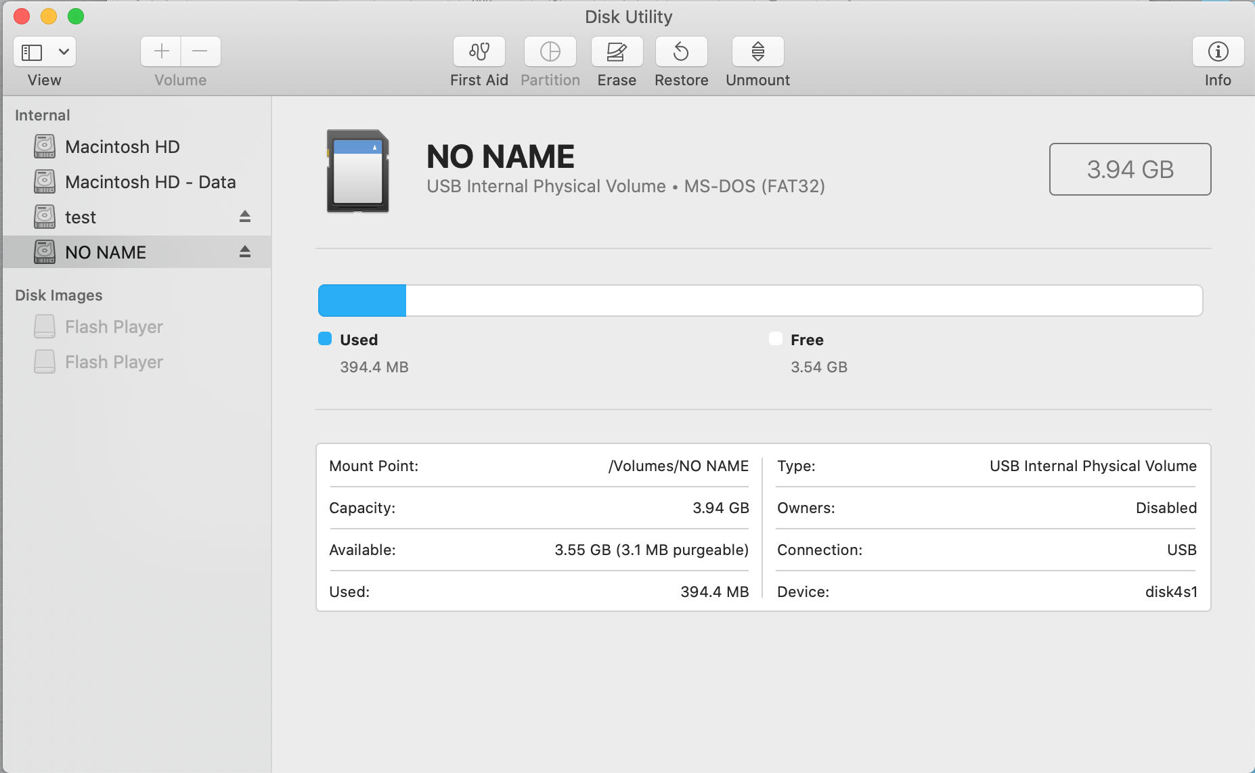Select the test volume in sidebar
The image size is (1255, 773).
tap(81, 217)
